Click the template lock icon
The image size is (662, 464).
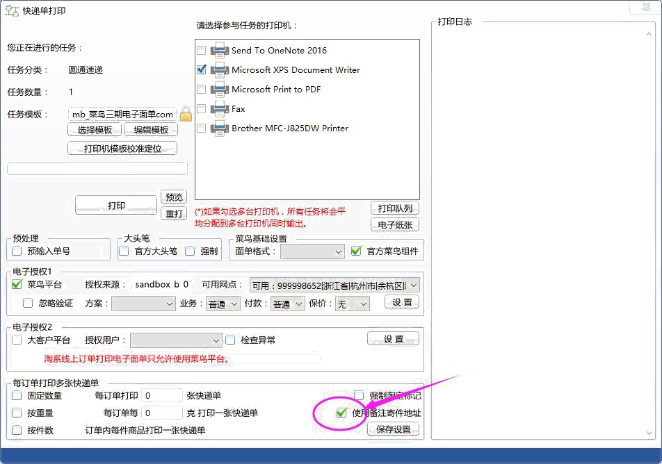186,114
